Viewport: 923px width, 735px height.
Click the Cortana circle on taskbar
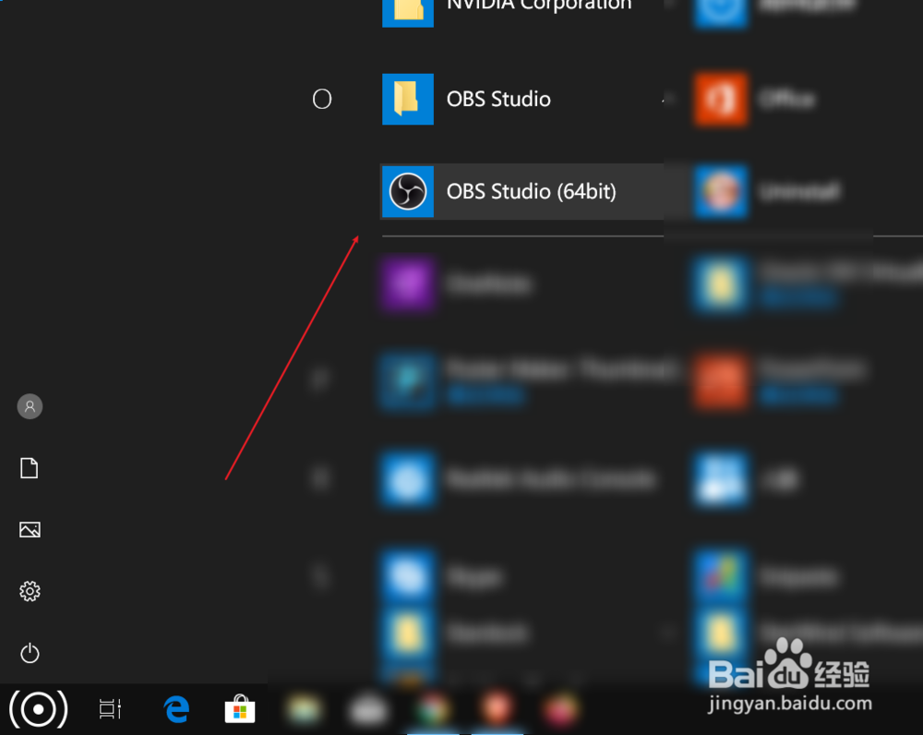(x=38, y=709)
